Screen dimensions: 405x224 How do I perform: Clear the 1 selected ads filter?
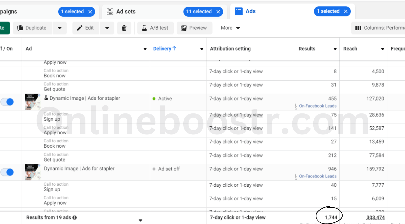point(346,11)
